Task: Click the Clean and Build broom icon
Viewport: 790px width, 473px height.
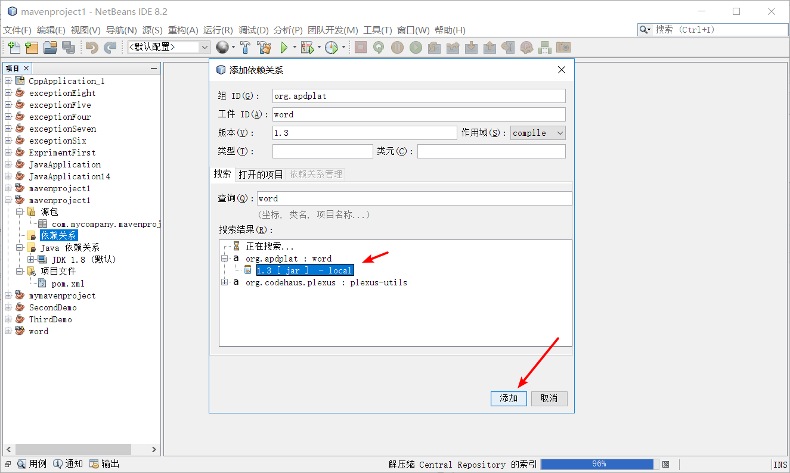Action: [264, 47]
